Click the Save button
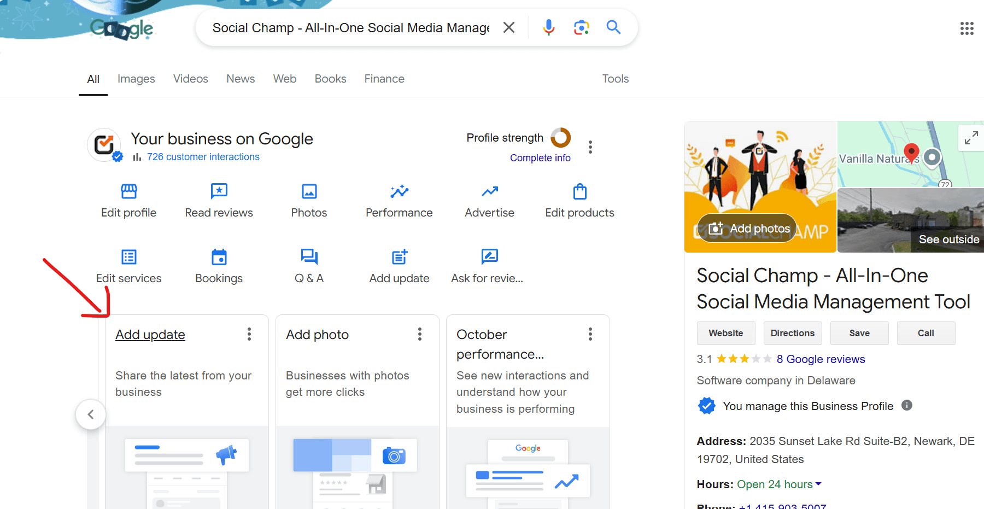The image size is (984, 509). pos(859,333)
